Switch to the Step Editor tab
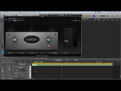Screen dimensions: 121x91 tap(76, 60)
